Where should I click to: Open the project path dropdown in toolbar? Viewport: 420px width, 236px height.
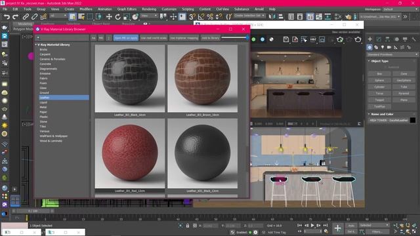pos(379,16)
